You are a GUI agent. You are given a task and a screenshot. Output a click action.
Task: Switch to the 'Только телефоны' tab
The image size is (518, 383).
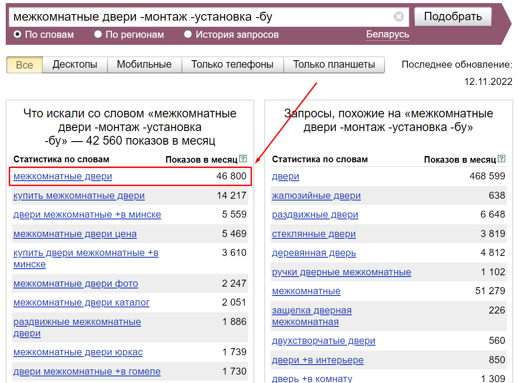click(x=232, y=65)
